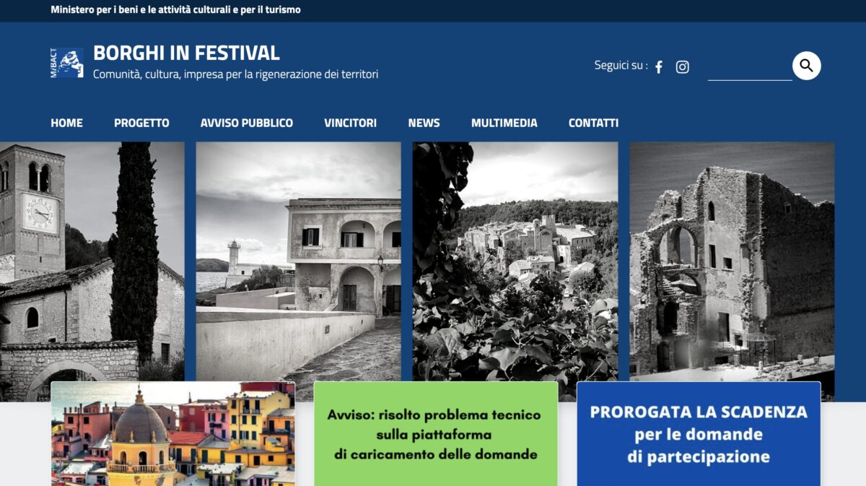Open the Facebook page icon
The image size is (866, 486).
tap(658, 67)
